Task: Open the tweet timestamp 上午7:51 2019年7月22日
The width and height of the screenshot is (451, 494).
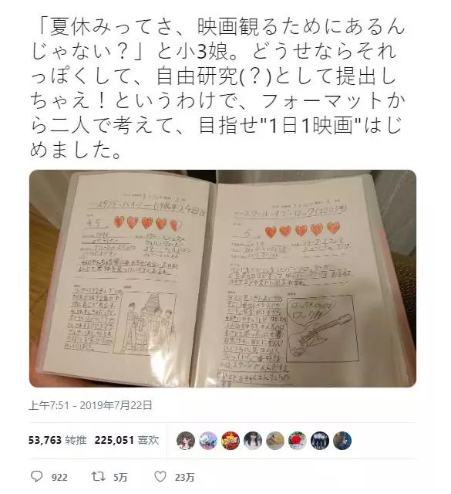Action: point(90,405)
